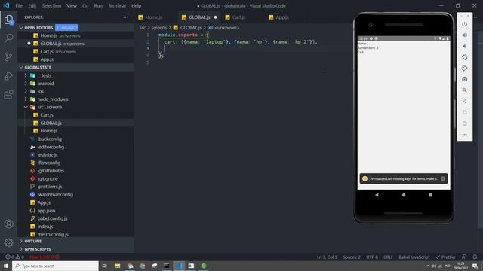Open the Selection menu

pos(51,5)
